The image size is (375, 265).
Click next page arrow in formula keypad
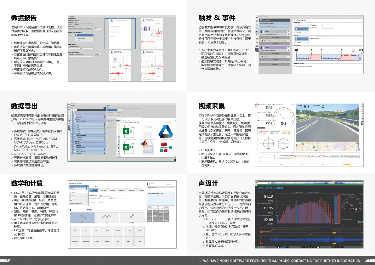[166, 208]
